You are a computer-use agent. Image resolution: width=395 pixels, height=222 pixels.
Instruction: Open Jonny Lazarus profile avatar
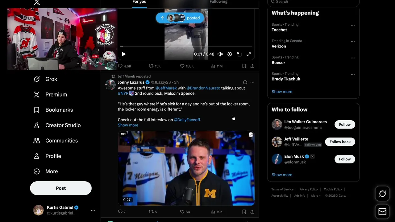[x=110, y=85]
